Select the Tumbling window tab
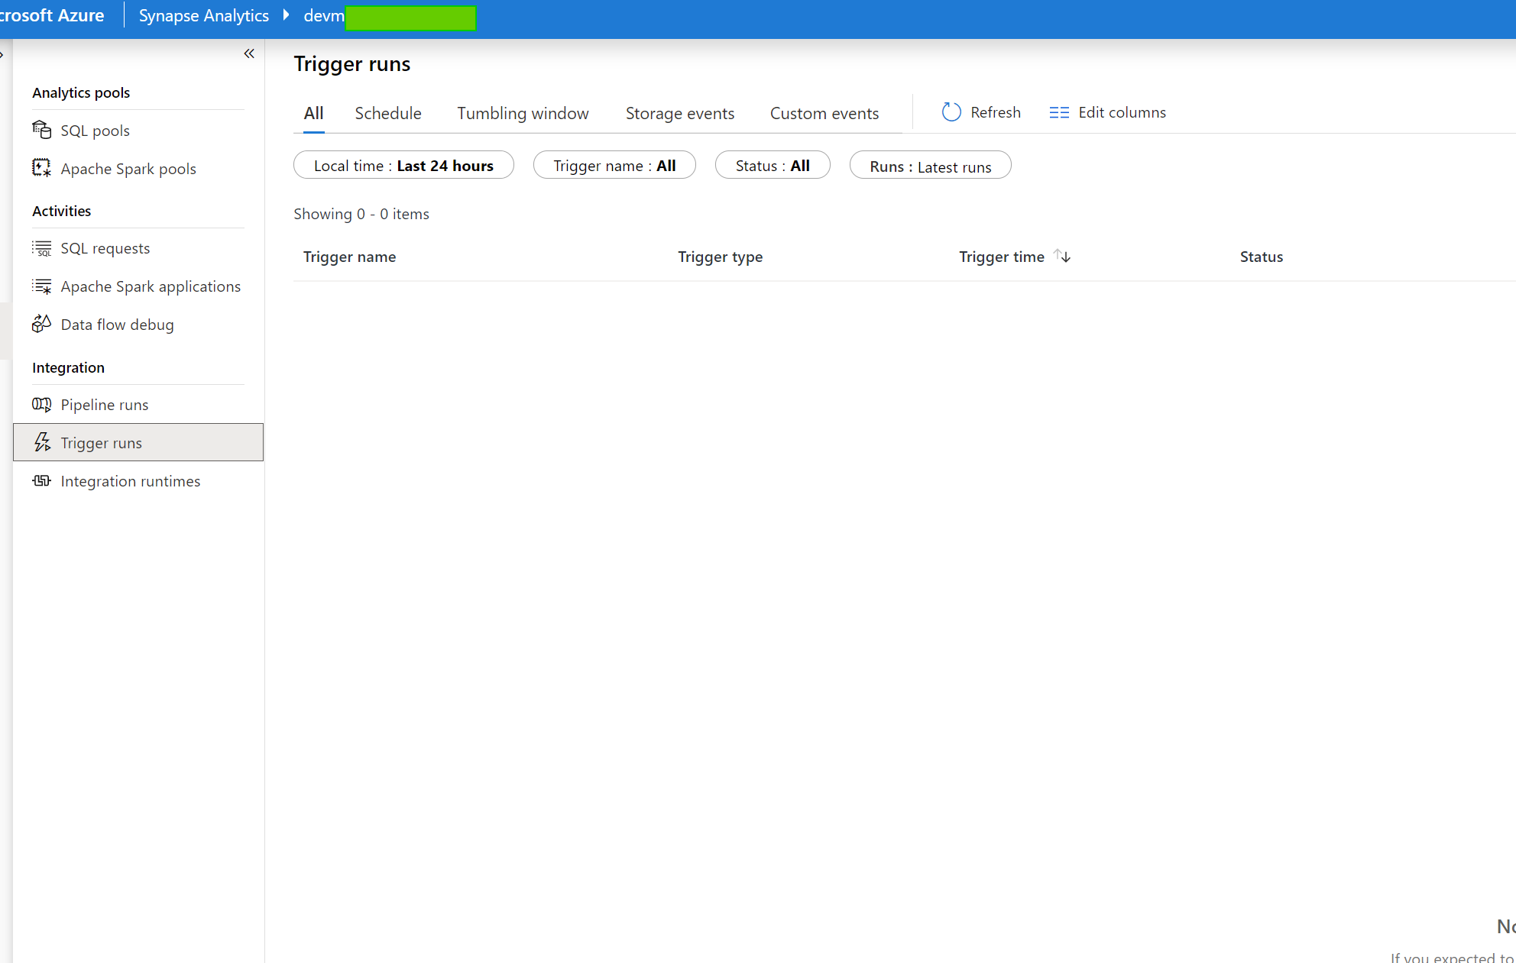The image size is (1516, 963). pyautogui.click(x=523, y=112)
